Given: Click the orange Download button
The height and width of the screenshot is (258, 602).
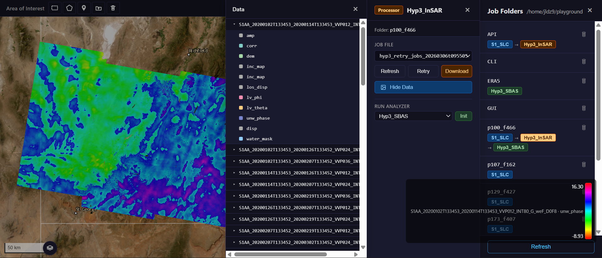Looking at the screenshot, I should (456, 71).
